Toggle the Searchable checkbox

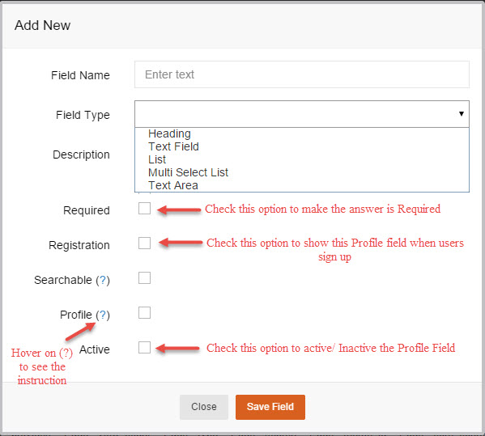144,278
